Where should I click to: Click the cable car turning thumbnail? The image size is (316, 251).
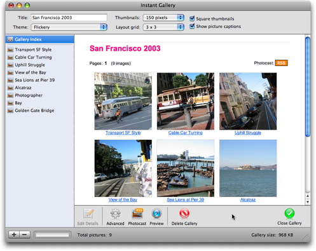186,101
